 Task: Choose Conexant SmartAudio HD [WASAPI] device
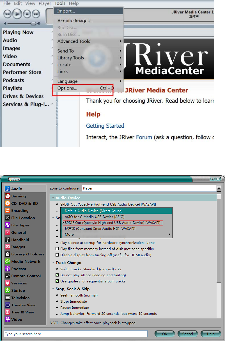[x=116, y=229]
